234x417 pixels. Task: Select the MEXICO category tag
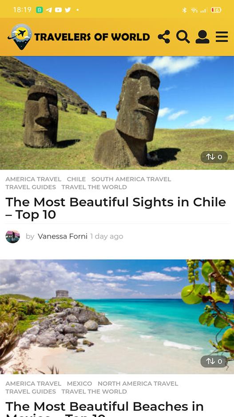pyautogui.click(x=79, y=384)
